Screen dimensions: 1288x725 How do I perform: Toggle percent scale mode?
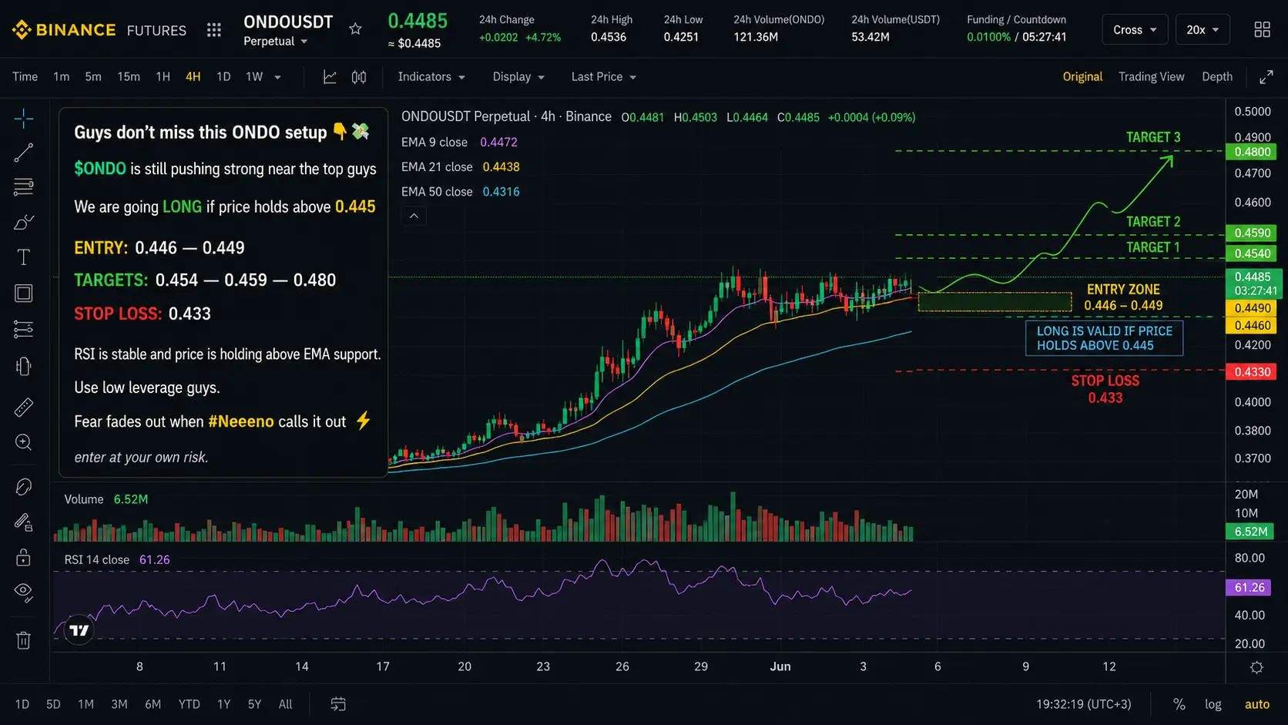point(1179,704)
